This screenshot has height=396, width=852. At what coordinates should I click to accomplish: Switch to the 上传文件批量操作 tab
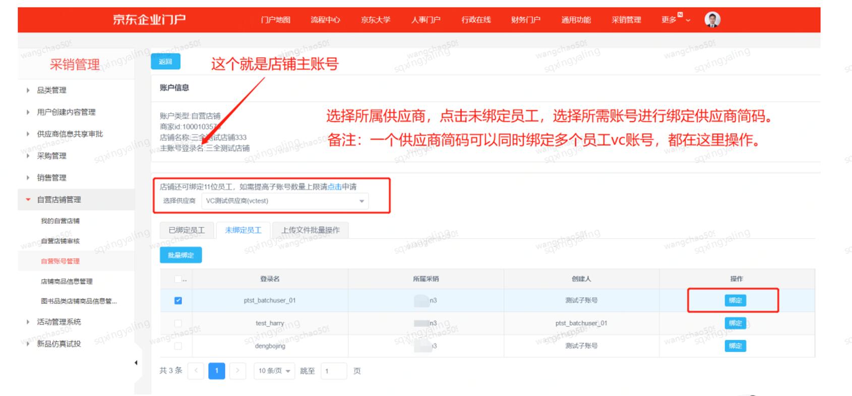pyautogui.click(x=310, y=230)
